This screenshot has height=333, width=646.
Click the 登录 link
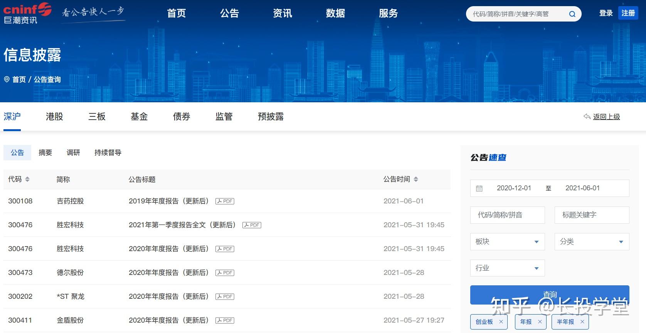point(606,13)
